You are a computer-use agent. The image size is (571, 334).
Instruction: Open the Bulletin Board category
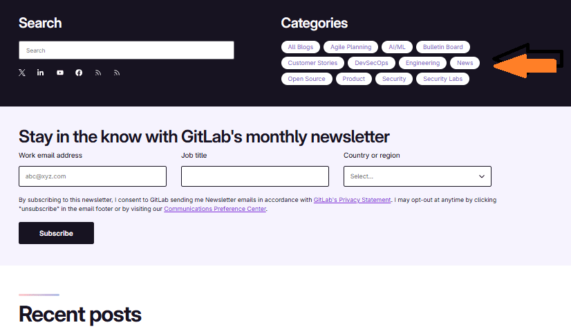(443, 47)
